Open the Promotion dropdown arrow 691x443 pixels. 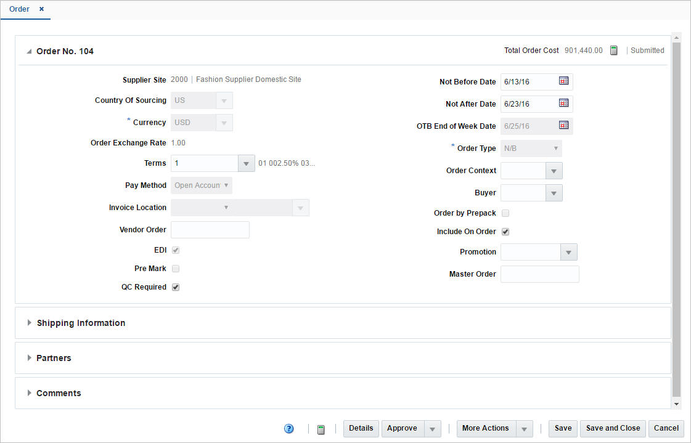[x=568, y=253]
